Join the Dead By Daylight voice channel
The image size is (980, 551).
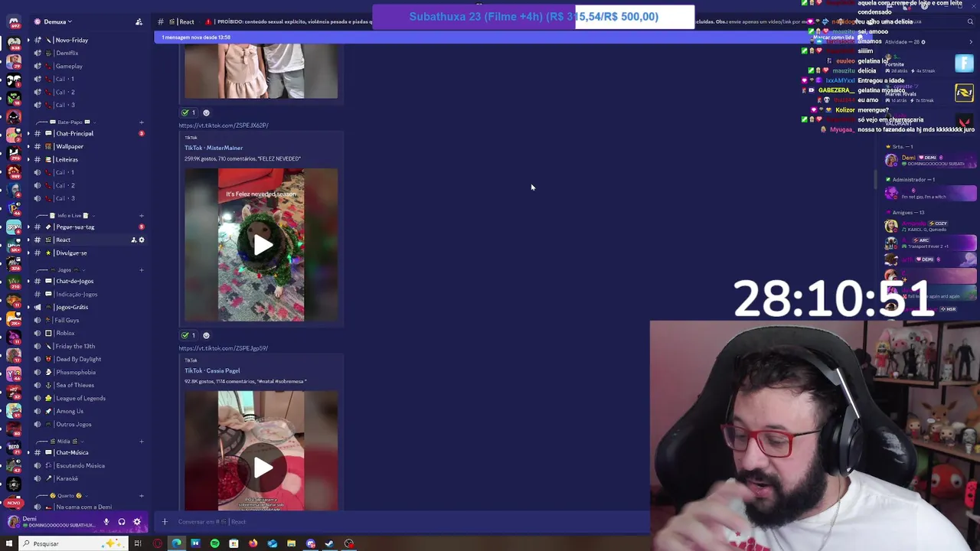pos(88,359)
